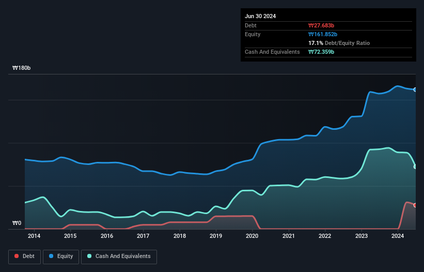
Task: Click the 2020 x-axis label
Action: 252,236
